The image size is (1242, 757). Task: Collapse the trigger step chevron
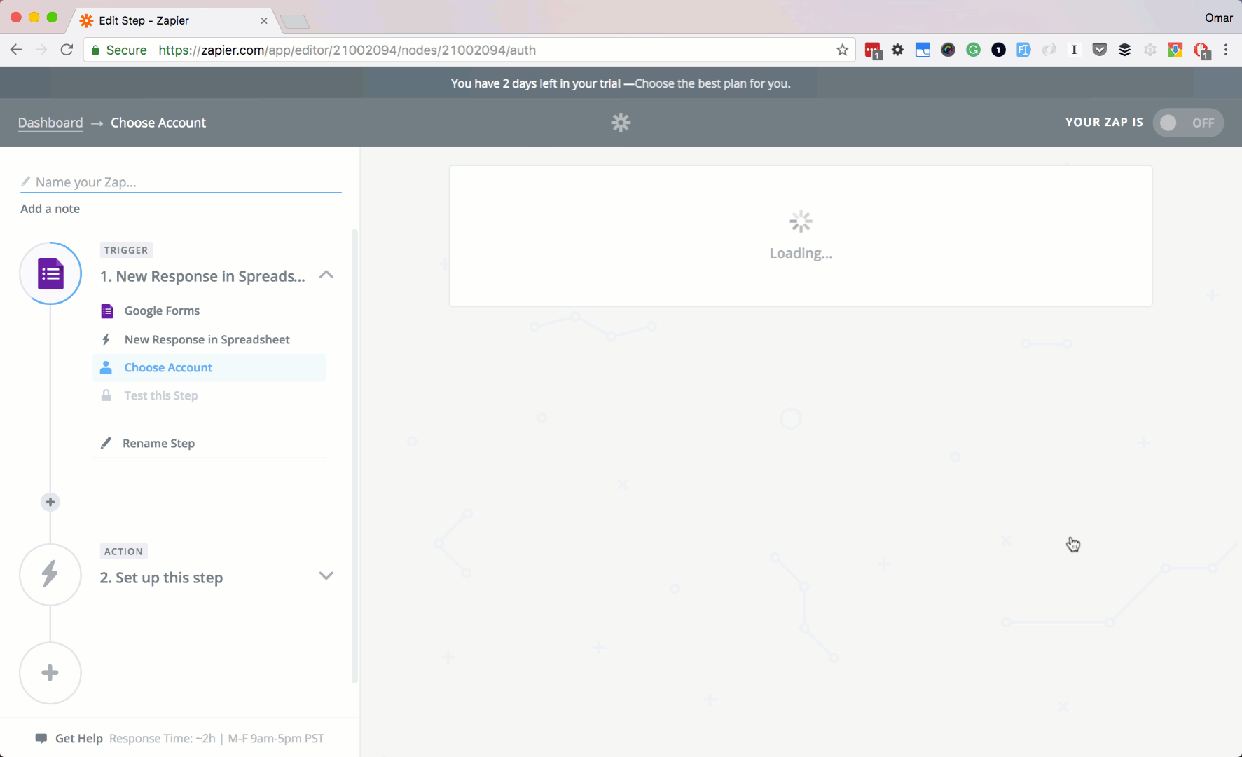326,275
